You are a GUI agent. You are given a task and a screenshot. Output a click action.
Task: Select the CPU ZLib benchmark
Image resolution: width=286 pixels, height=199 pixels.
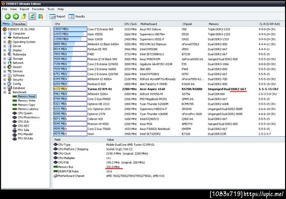coord(23,121)
